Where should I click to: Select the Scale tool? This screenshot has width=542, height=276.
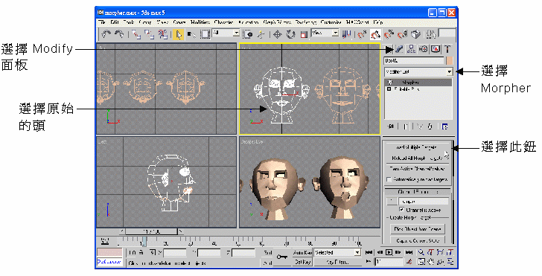(304, 34)
